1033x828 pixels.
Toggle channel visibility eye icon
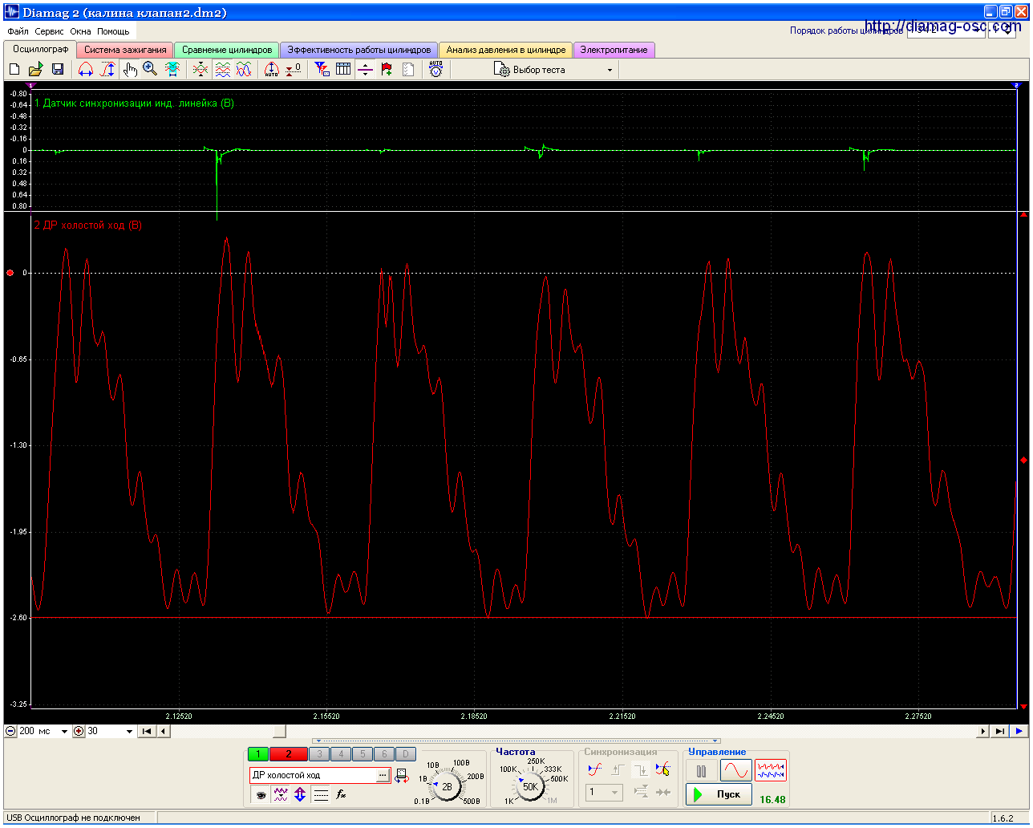click(260, 794)
